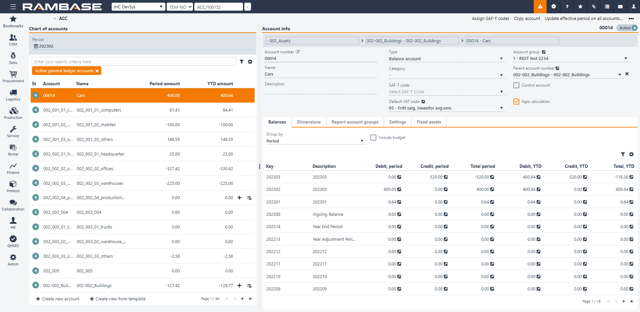
Task: Toggle the Agio calculation checkbox
Action: tap(516, 102)
